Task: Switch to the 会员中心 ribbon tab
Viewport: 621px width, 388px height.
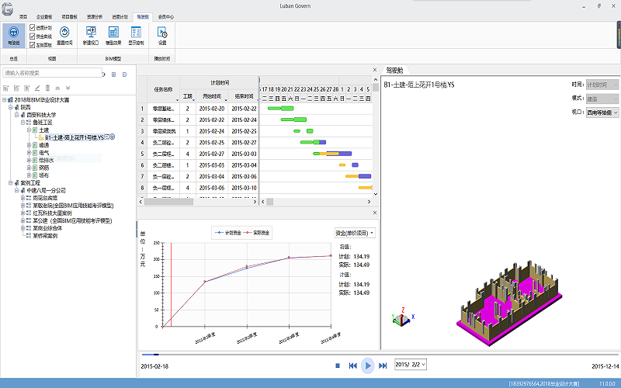Action: coord(166,17)
